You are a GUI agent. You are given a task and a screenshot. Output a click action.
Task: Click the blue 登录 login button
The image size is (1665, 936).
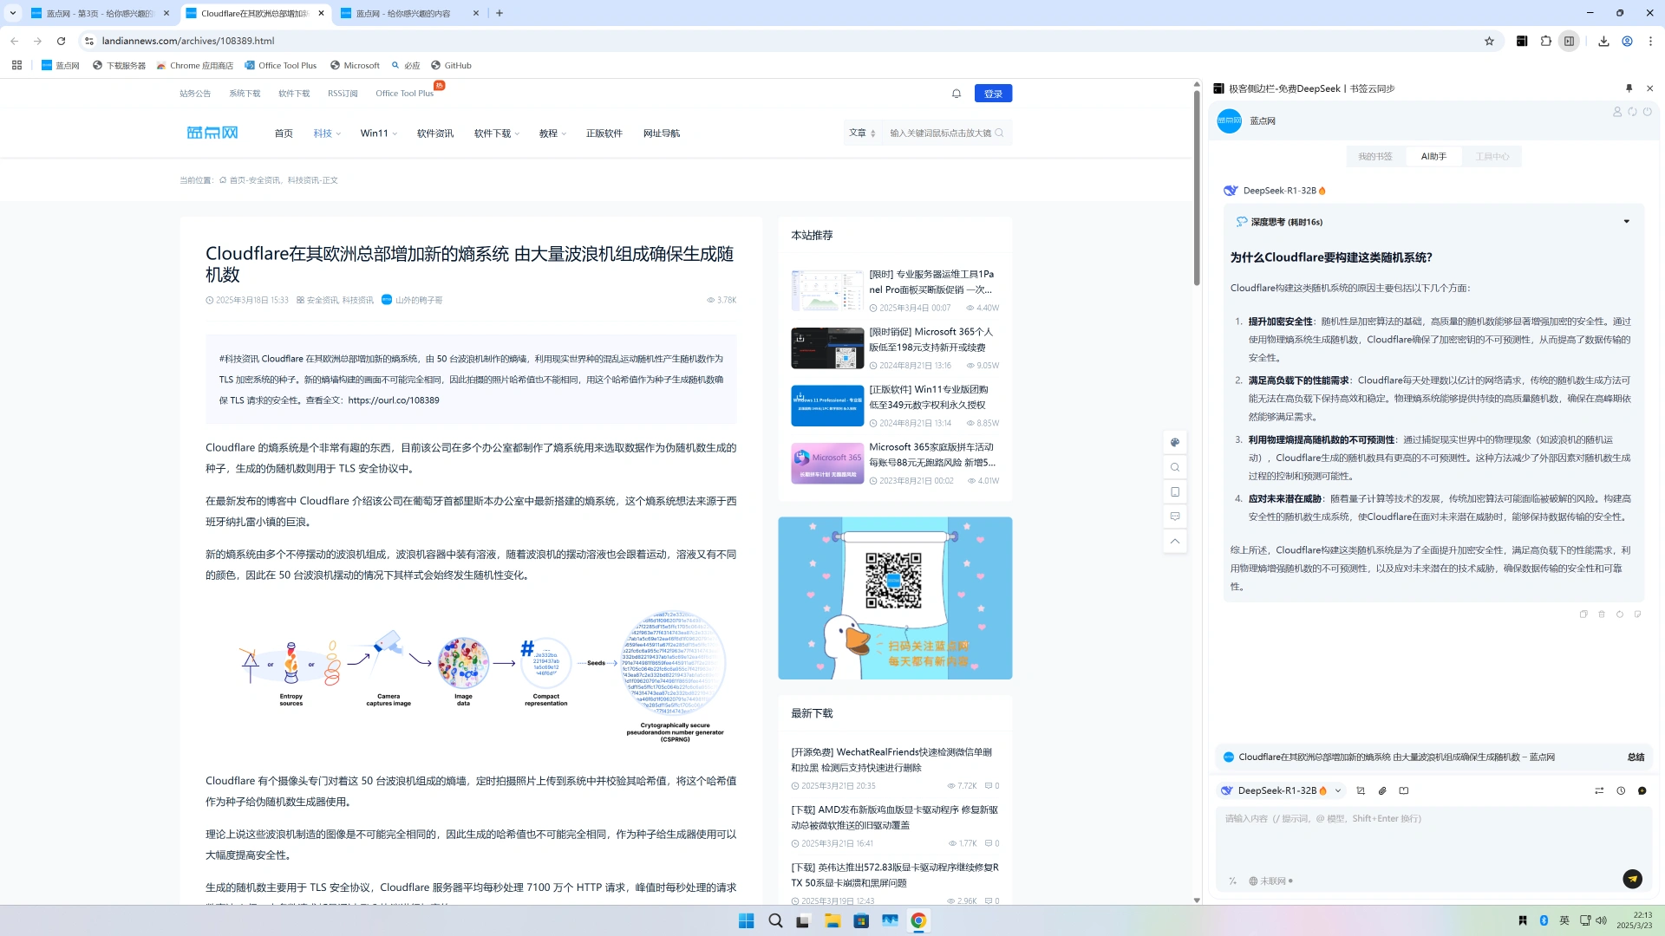click(x=993, y=94)
